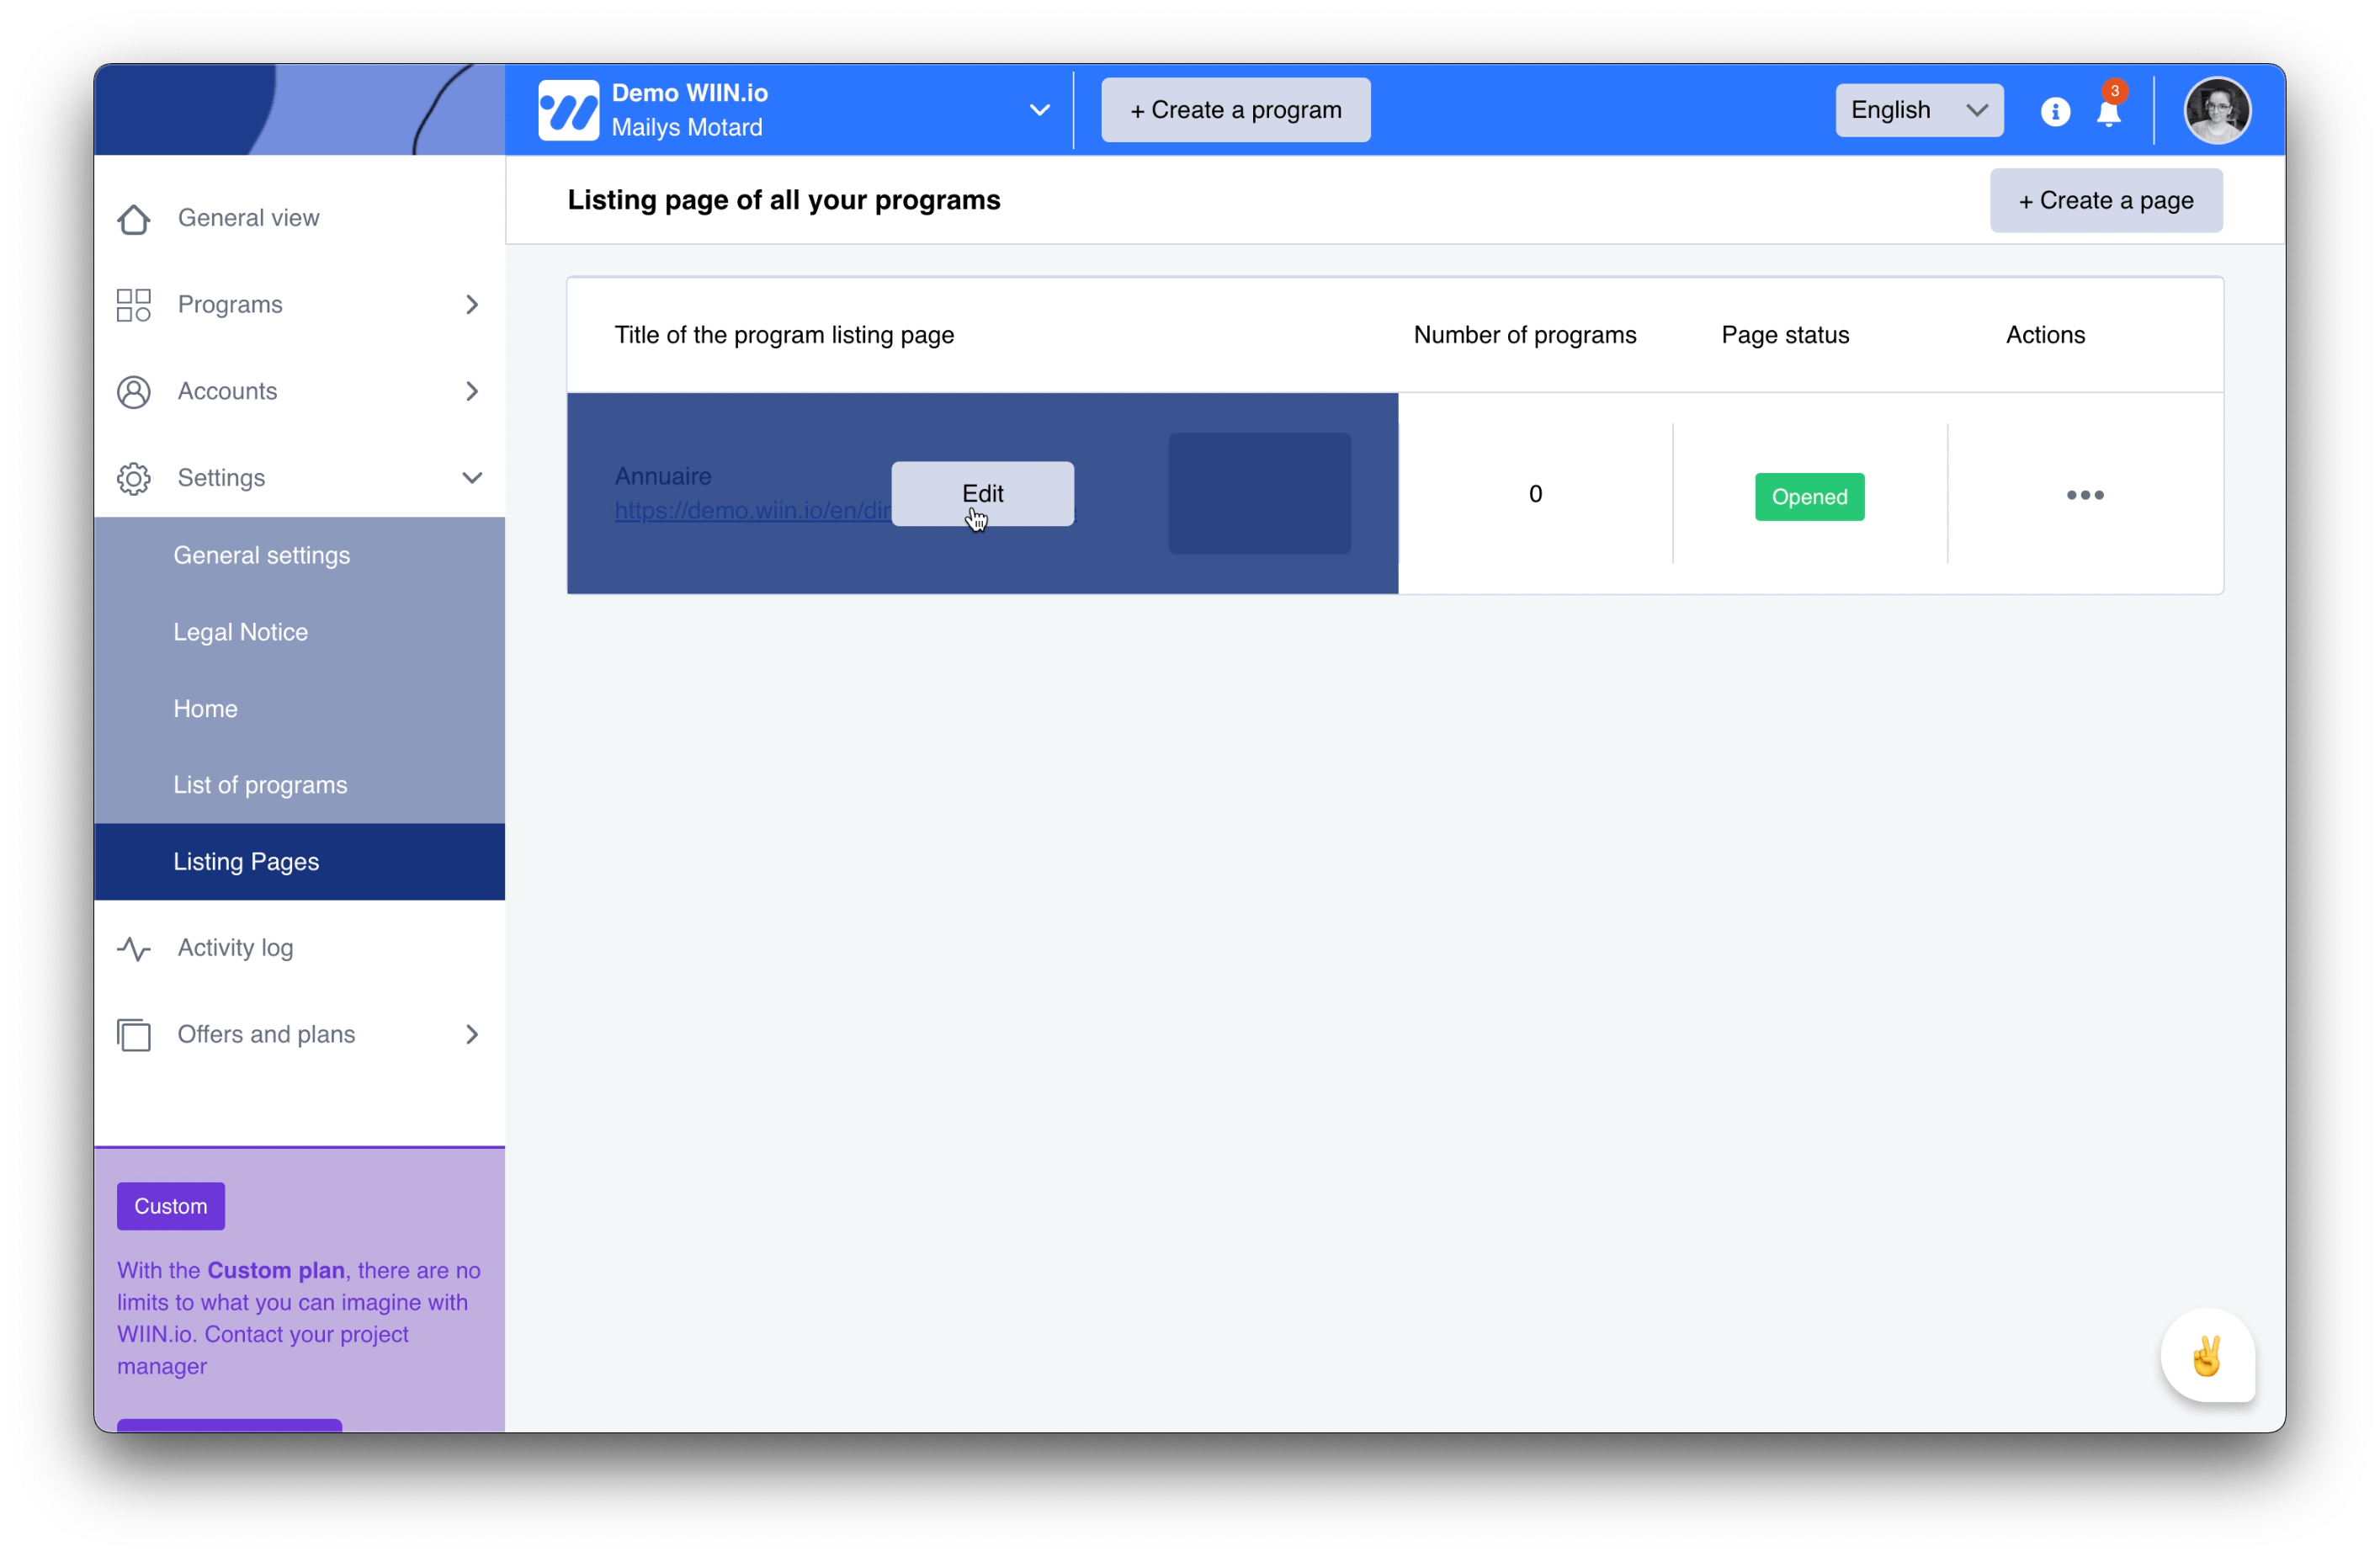Open the notifications bell
The image size is (2380, 1557).
[2109, 113]
